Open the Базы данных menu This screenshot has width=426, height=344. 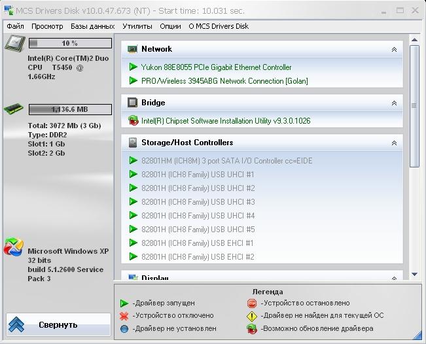click(x=92, y=26)
